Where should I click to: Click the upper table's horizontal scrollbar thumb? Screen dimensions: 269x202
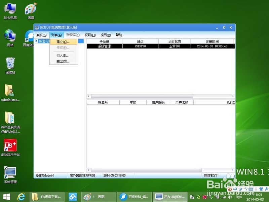pyautogui.click(x=142, y=96)
